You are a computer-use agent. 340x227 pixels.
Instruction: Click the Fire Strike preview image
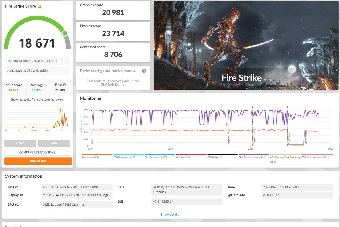coord(246,45)
